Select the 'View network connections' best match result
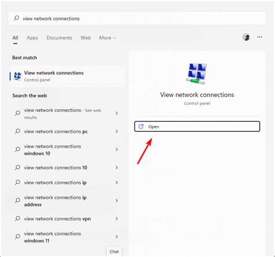The image size is (275, 257). [67, 76]
